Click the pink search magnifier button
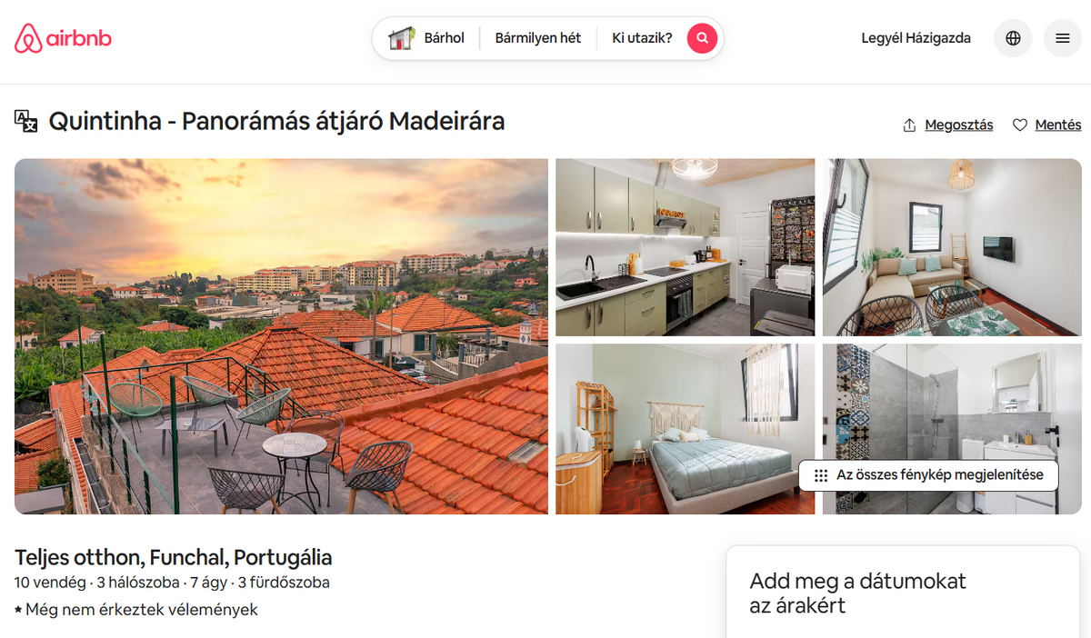The width and height of the screenshot is (1091, 638). point(702,38)
